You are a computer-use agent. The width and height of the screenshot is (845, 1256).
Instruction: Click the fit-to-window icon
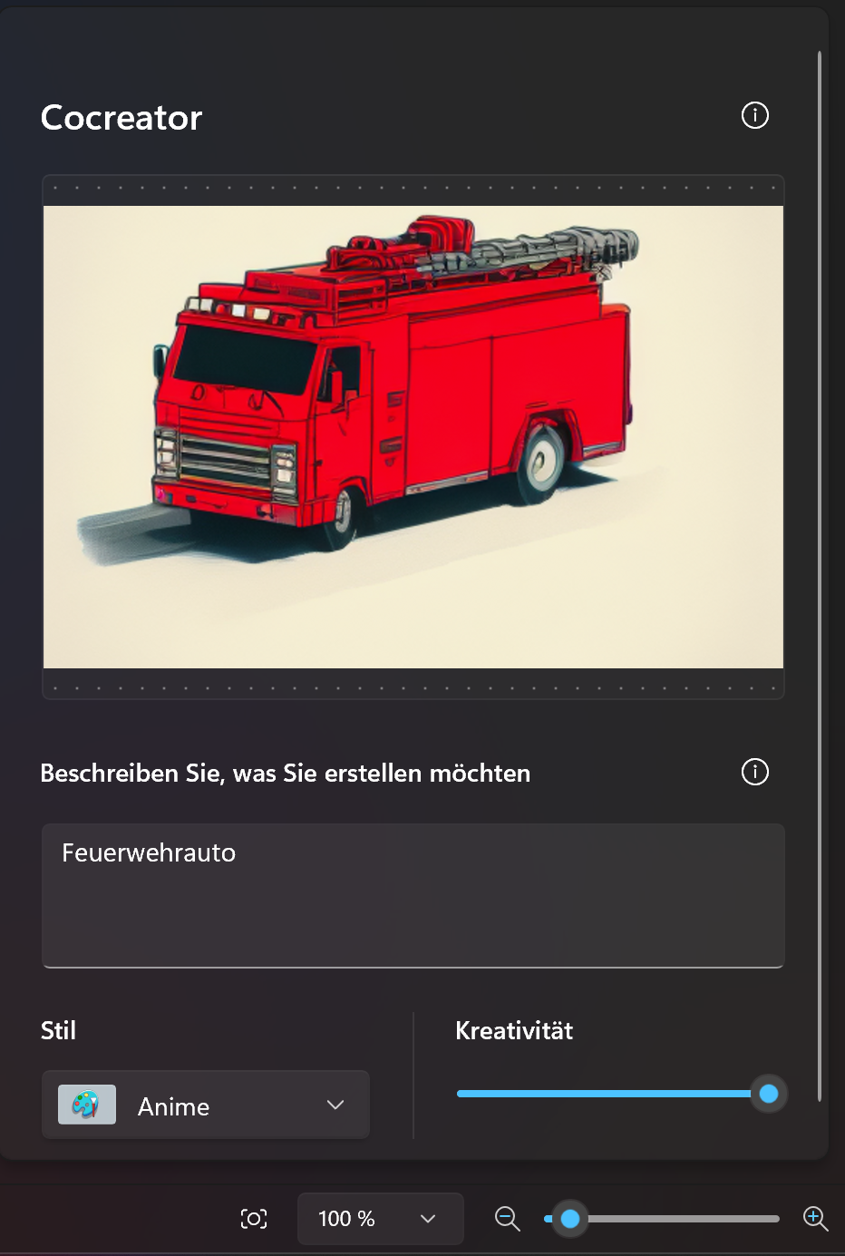pyautogui.click(x=254, y=1219)
